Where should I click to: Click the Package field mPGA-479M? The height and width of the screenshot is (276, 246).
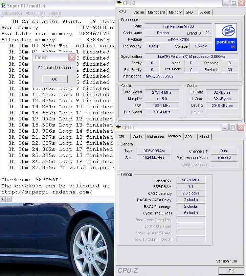[x=178, y=40]
